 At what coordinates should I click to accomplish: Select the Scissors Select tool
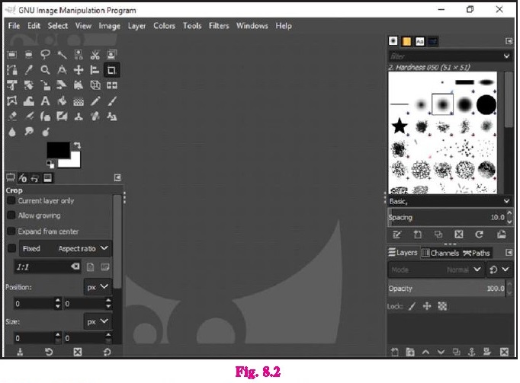click(x=95, y=55)
